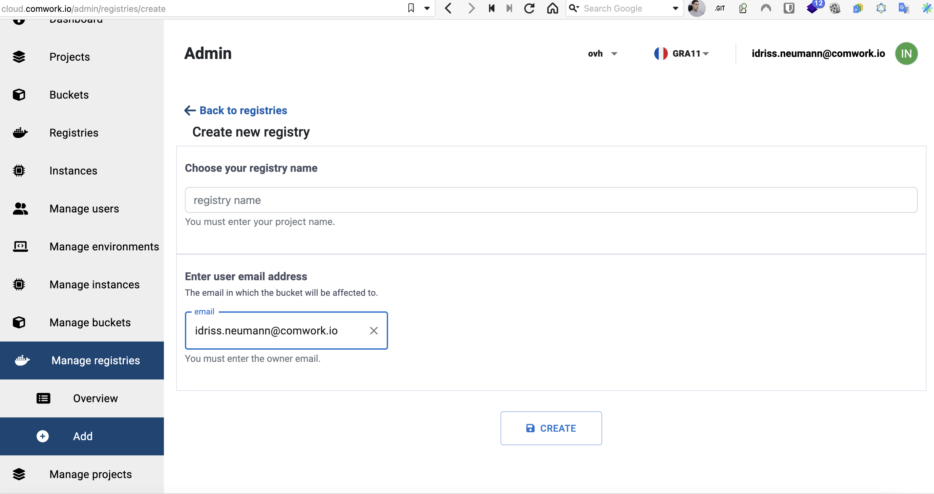Click the Google Translate extension icon
The width and height of the screenshot is (934, 494).
[x=904, y=8]
